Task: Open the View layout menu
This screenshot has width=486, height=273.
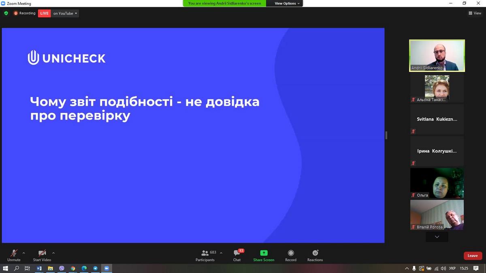Action: coord(475,13)
